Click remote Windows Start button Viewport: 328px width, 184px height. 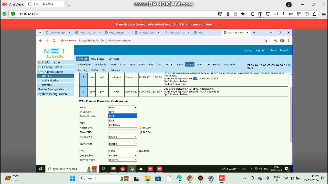tap(41, 169)
